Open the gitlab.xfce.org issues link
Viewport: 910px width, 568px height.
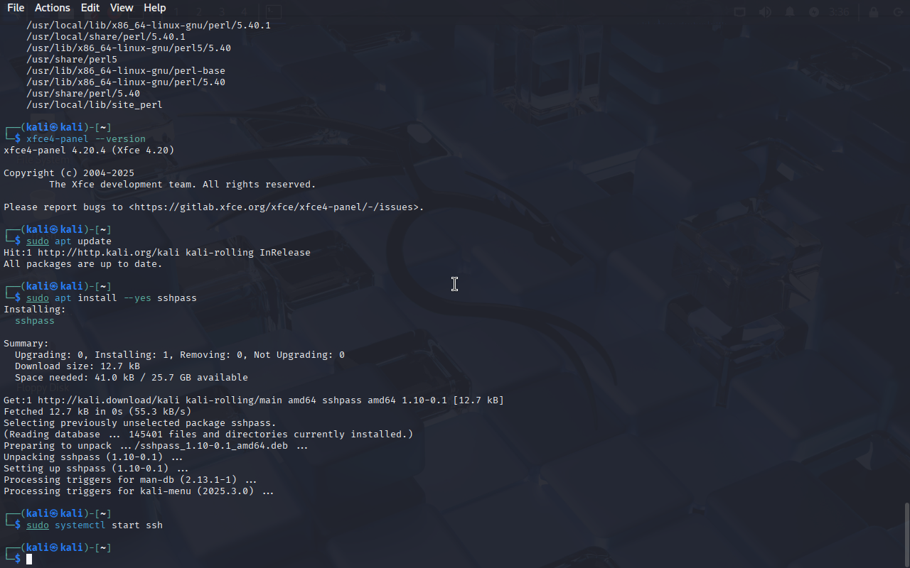[x=276, y=207]
